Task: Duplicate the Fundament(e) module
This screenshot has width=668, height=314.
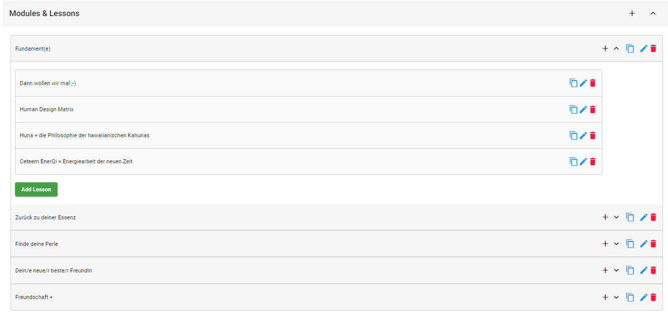Action: [x=630, y=49]
